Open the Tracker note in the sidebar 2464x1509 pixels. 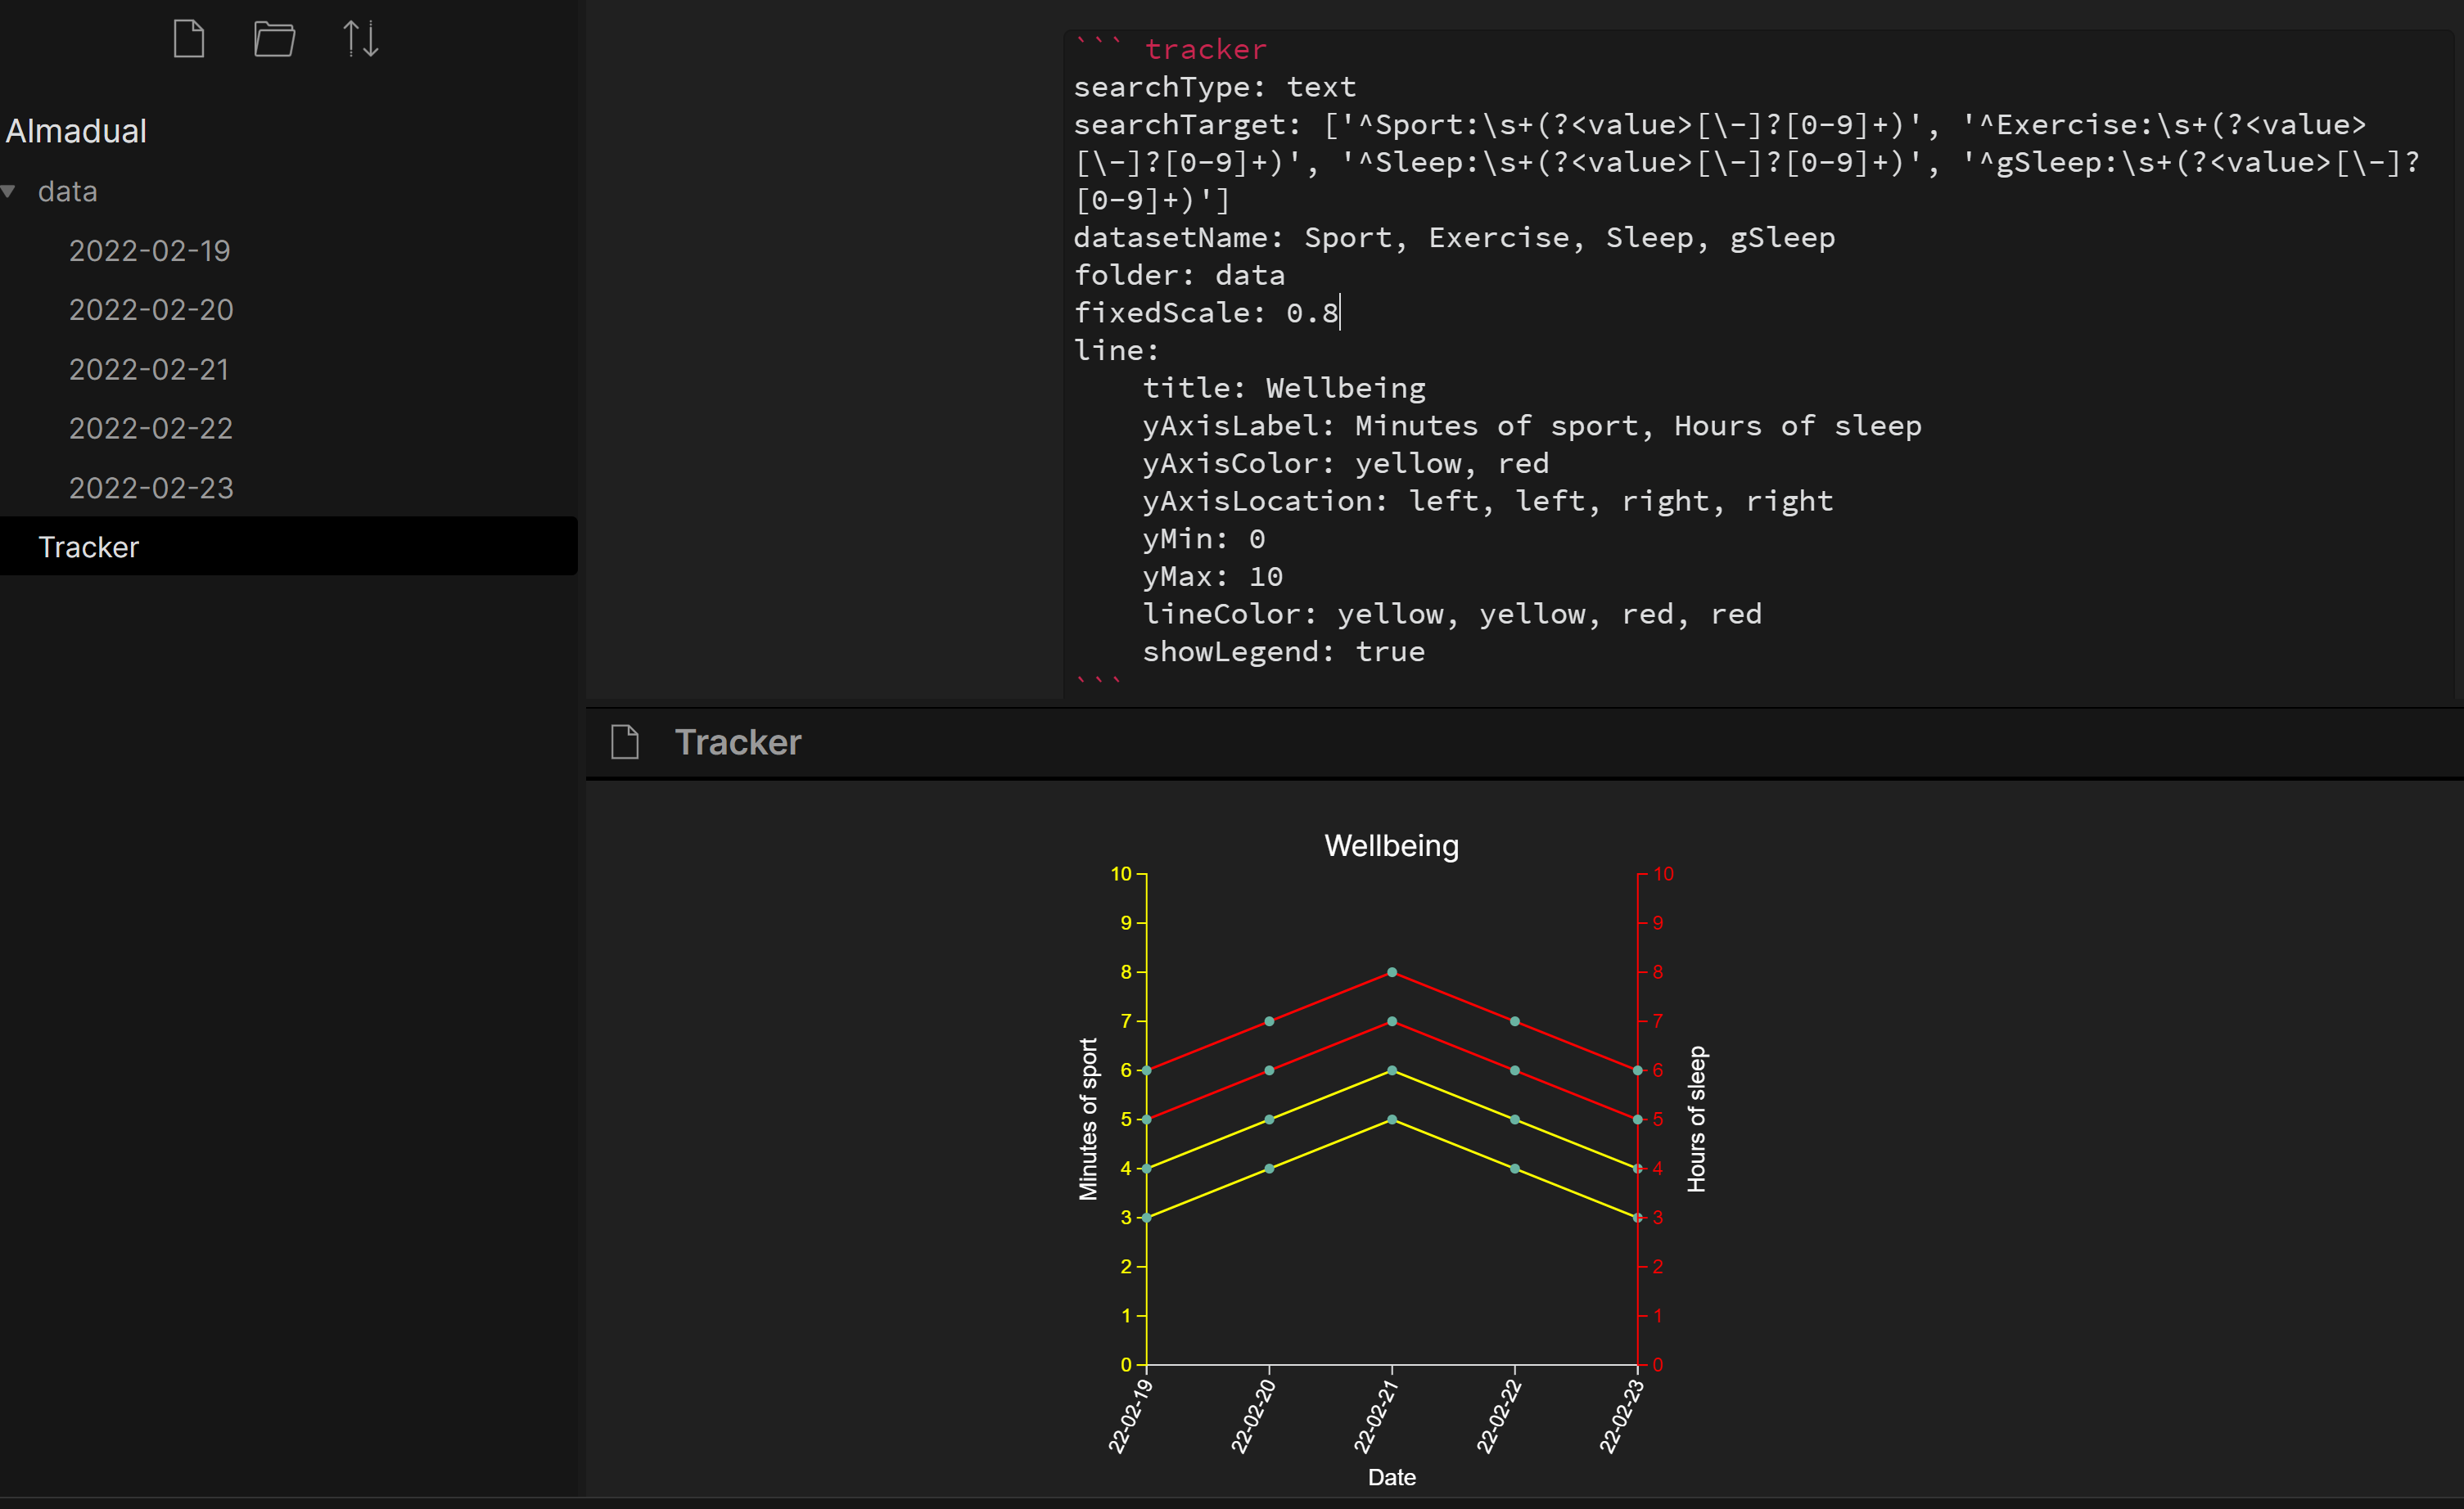point(89,547)
